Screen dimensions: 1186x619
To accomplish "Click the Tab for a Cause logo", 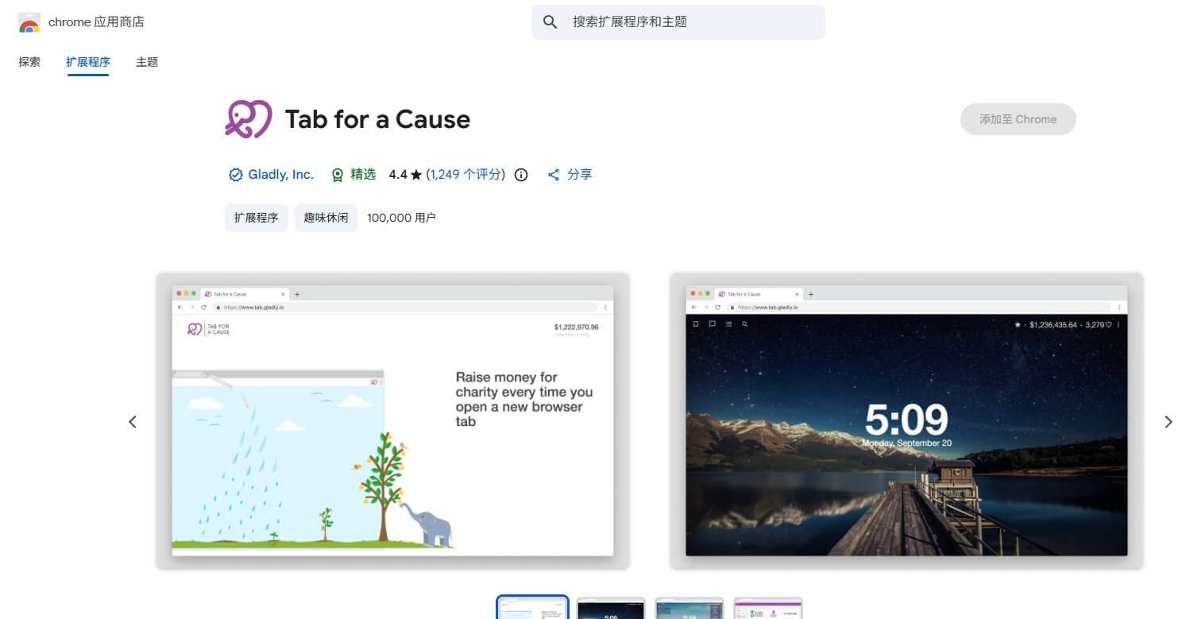I will (x=249, y=119).
